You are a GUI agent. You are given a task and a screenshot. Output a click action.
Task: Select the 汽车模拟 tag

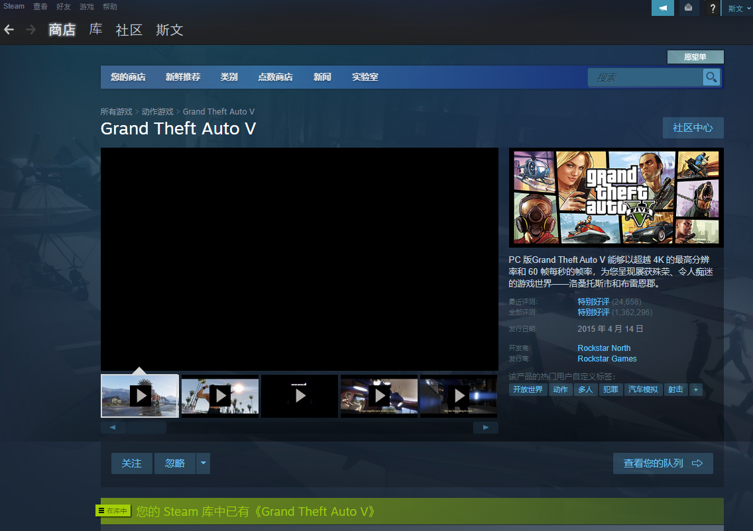[x=643, y=389]
